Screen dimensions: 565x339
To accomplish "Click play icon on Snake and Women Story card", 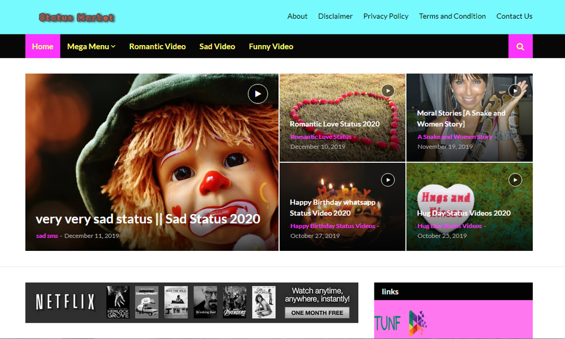I will [x=515, y=90].
